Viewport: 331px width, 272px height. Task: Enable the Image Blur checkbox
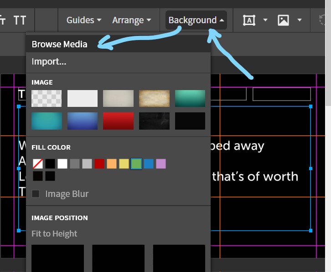click(x=36, y=194)
